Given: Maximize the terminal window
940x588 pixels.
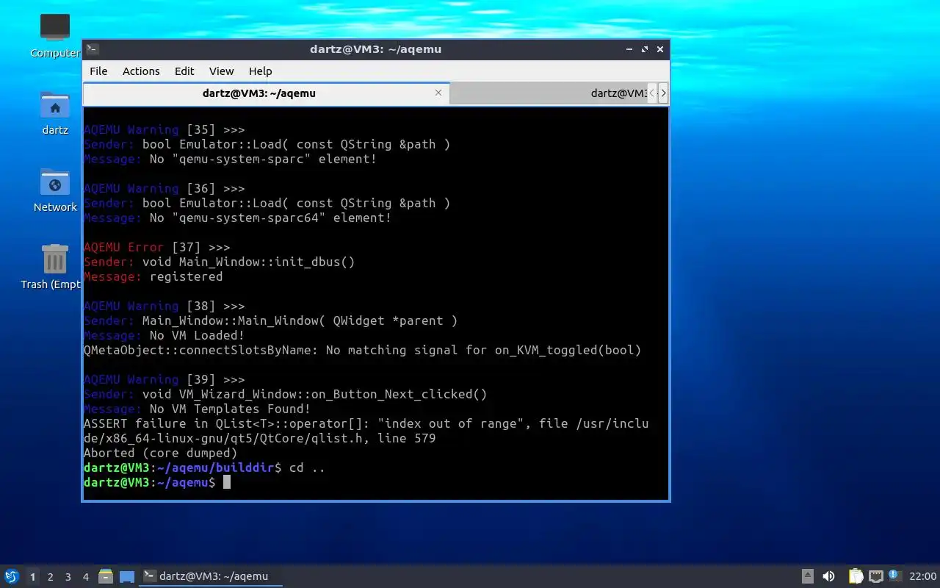Looking at the screenshot, I should (645, 49).
